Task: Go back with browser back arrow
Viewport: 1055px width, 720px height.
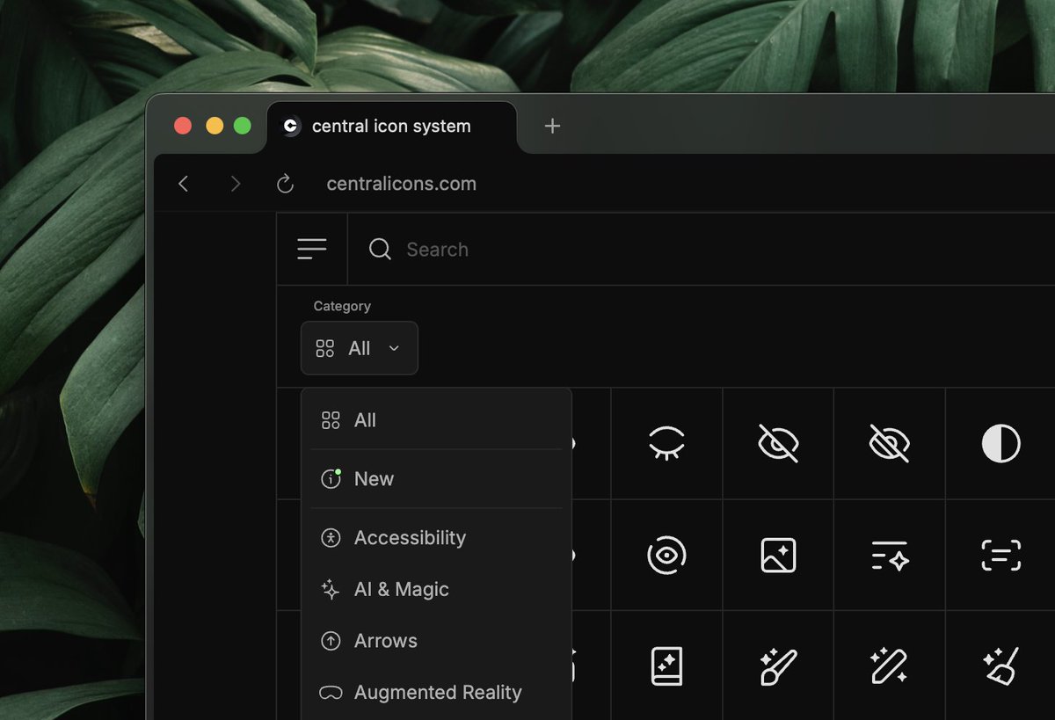Action: coord(183,184)
